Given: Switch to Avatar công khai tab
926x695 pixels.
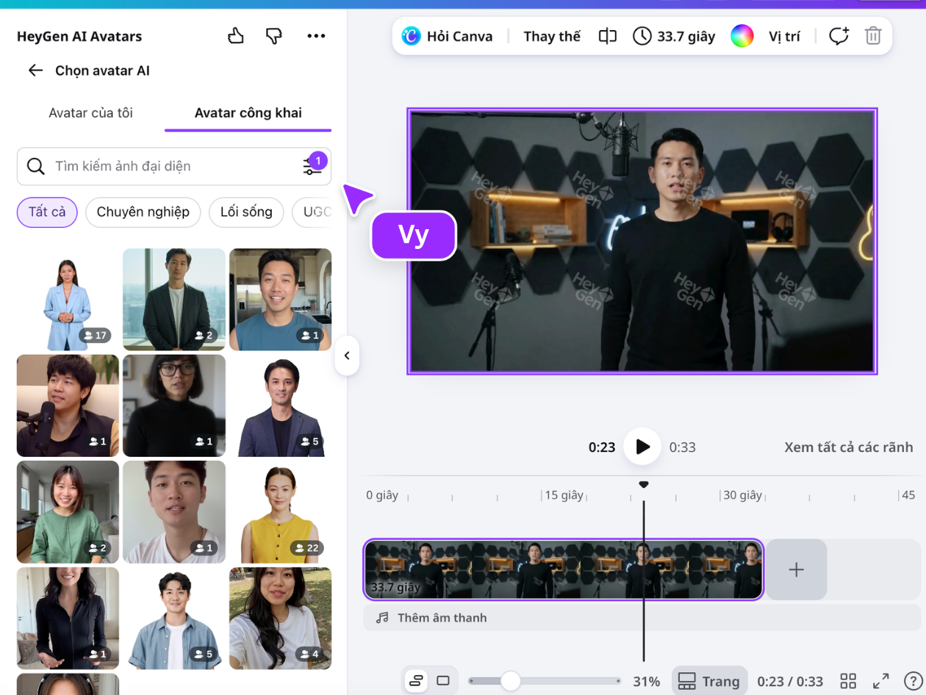Looking at the screenshot, I should [x=248, y=113].
